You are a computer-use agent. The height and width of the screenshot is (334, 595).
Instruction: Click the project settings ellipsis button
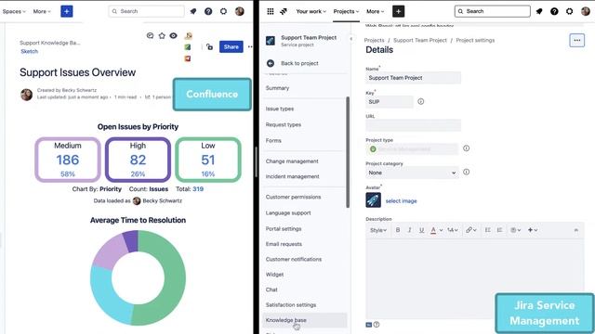pos(576,40)
